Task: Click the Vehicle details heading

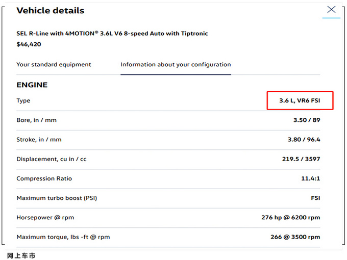Action: 50,11
